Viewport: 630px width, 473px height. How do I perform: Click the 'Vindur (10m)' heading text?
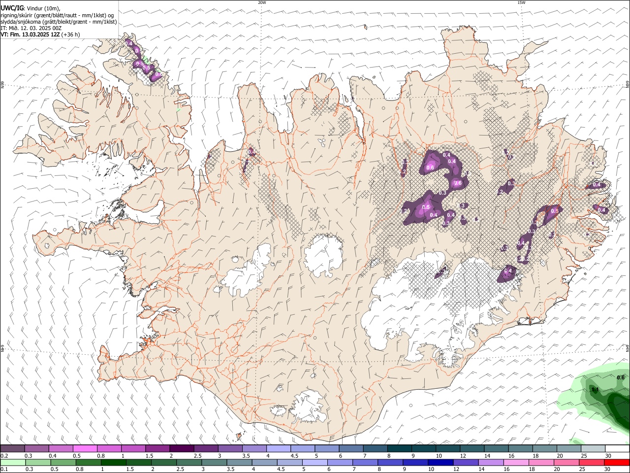pos(44,8)
